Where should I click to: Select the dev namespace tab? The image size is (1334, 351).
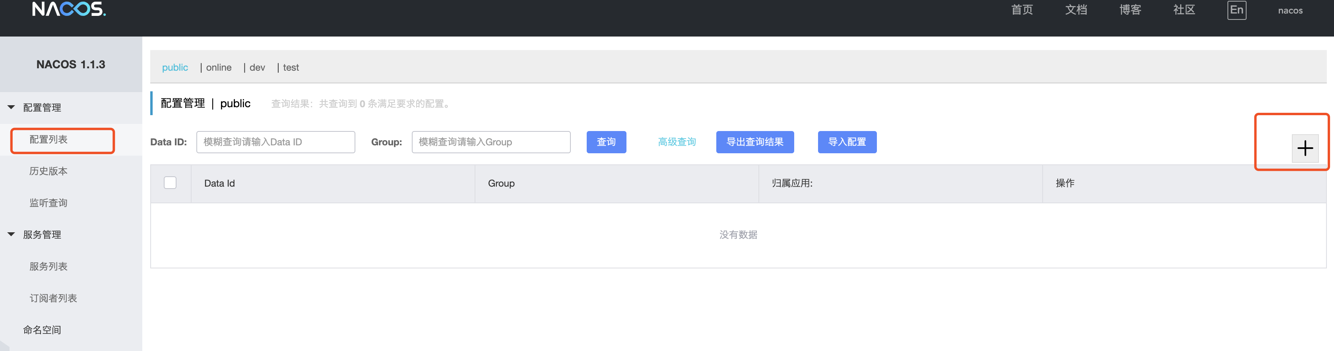click(x=257, y=67)
